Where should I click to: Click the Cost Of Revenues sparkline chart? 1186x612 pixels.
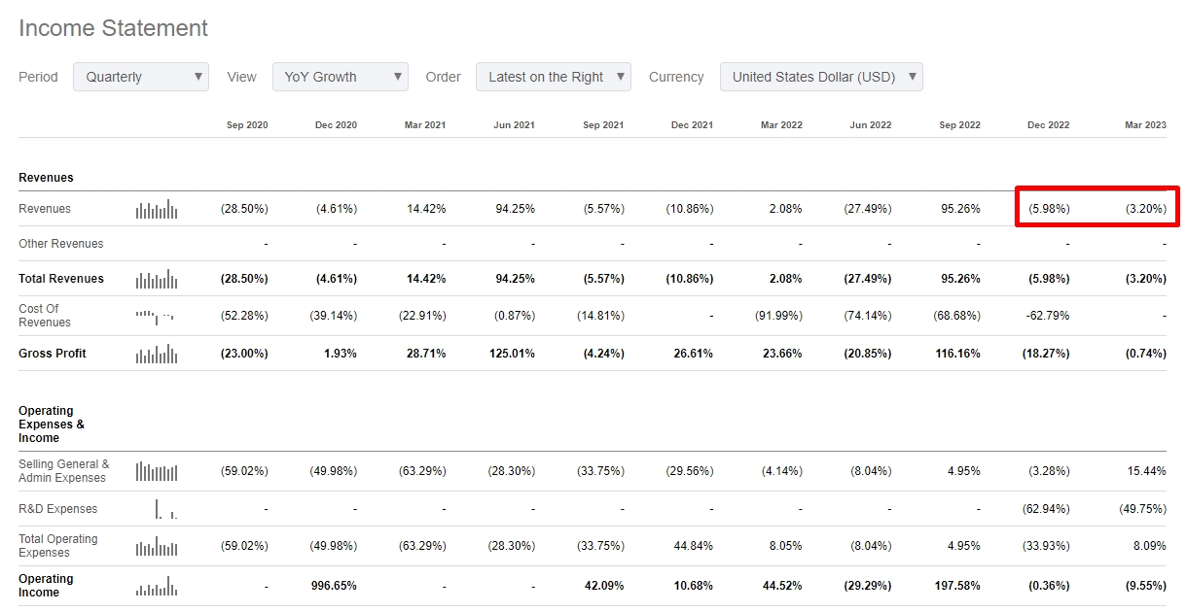pyautogui.click(x=156, y=316)
